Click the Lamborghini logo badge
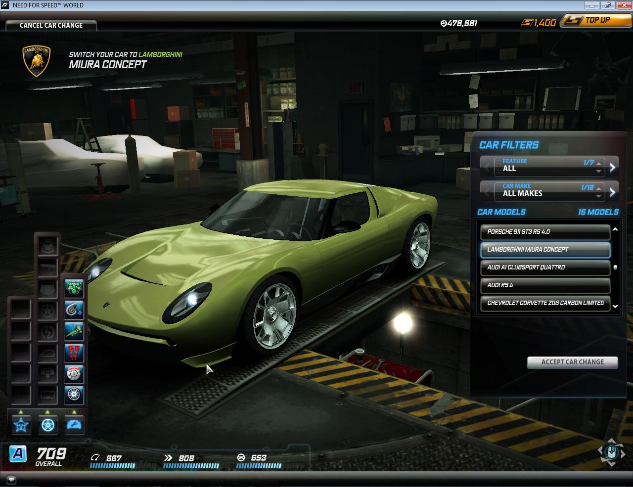This screenshot has width=633, height=487. 37,61
